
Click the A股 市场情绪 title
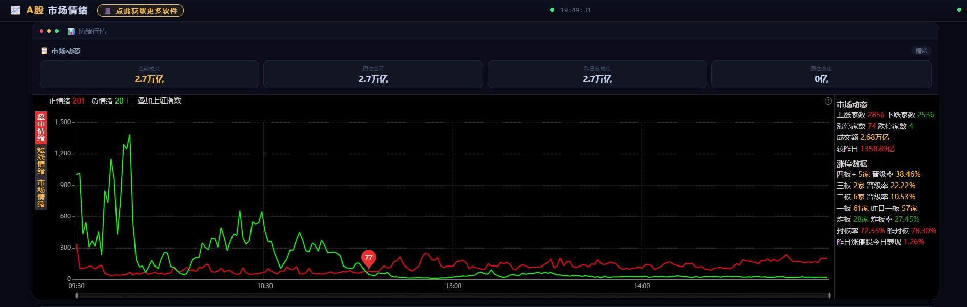pyautogui.click(x=57, y=10)
